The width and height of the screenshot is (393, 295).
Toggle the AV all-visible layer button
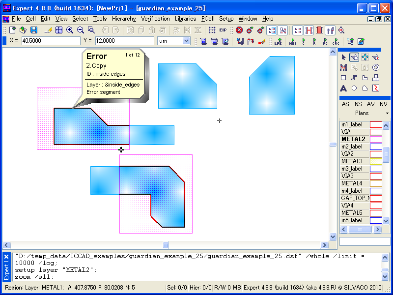(371, 104)
